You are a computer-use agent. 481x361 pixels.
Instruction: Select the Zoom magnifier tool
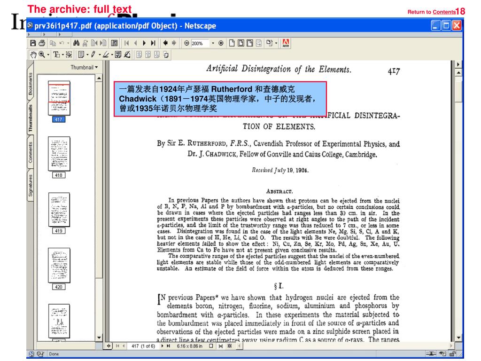pyautogui.click(x=42, y=55)
